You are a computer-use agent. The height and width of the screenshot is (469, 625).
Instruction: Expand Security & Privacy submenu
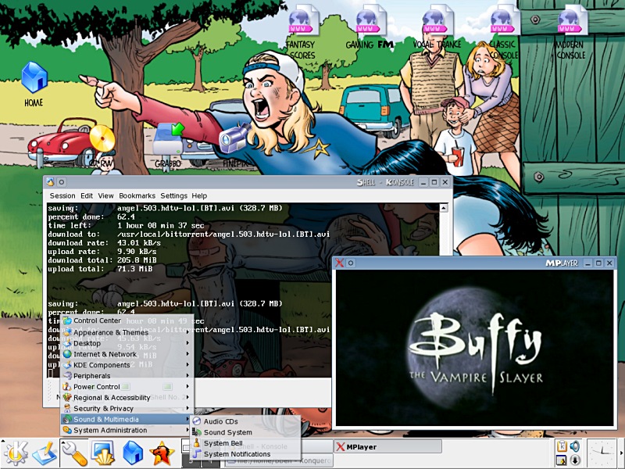tap(127, 408)
